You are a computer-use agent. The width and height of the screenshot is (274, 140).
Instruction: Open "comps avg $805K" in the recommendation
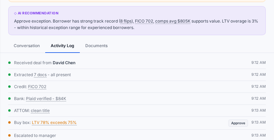[x=173, y=21]
